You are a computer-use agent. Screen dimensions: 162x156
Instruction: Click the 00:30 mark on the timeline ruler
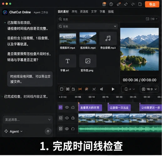coord(147,97)
